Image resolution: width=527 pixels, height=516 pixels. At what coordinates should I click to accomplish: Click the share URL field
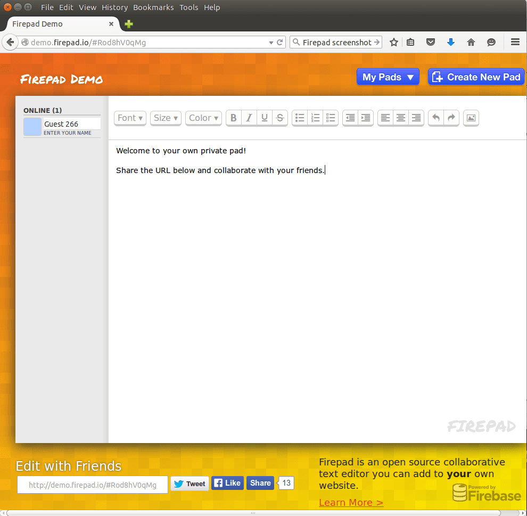click(x=93, y=485)
